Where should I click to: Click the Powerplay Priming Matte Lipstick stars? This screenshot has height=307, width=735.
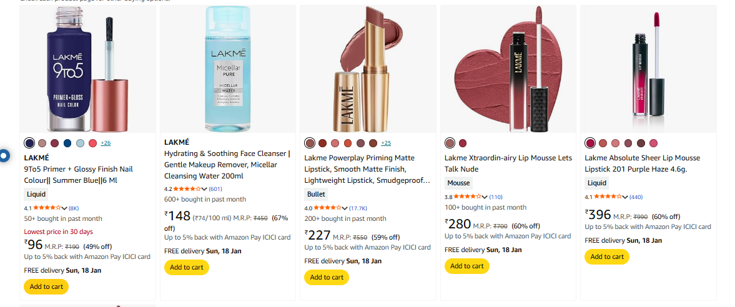[x=327, y=208]
